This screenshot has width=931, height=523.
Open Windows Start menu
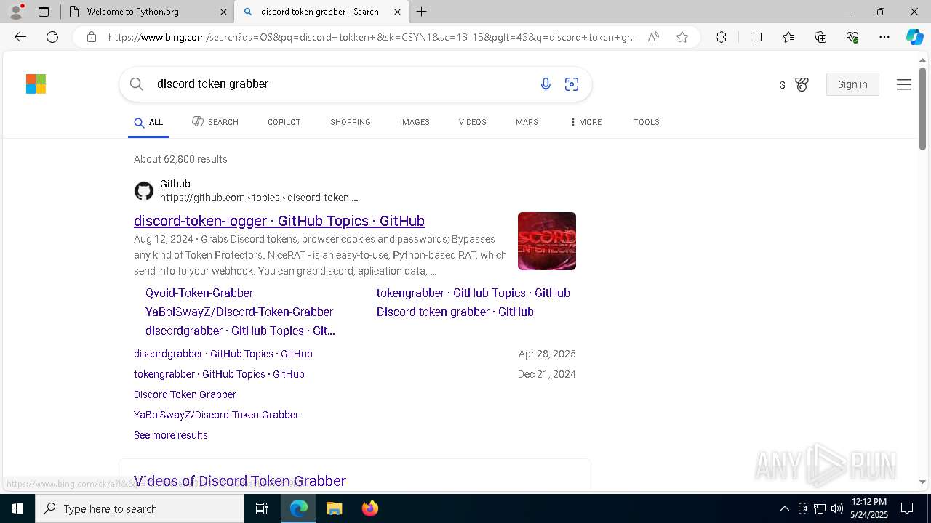tap(17, 508)
